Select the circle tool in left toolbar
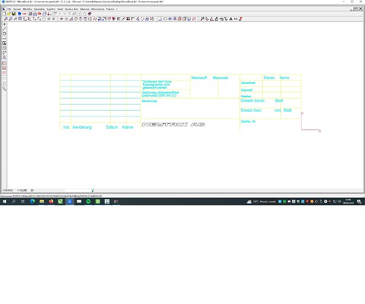This screenshot has height=304, width=365. (x=4, y=33)
